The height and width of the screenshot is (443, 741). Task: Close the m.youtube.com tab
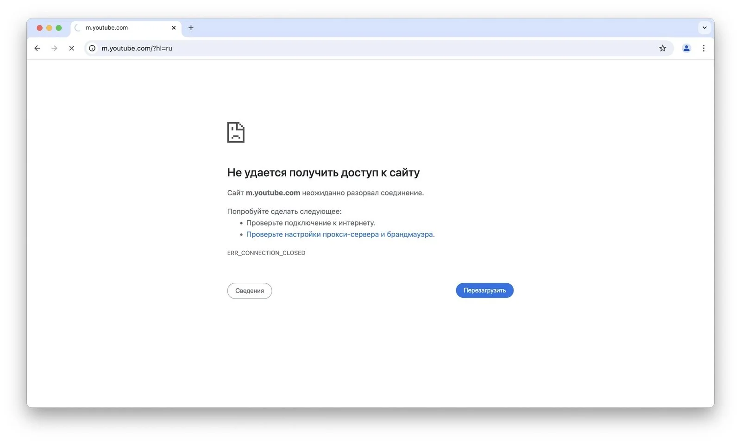pos(174,28)
